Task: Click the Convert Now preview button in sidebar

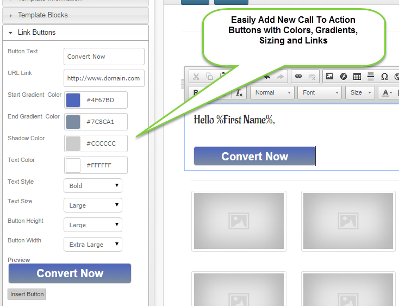Action: click(x=70, y=273)
